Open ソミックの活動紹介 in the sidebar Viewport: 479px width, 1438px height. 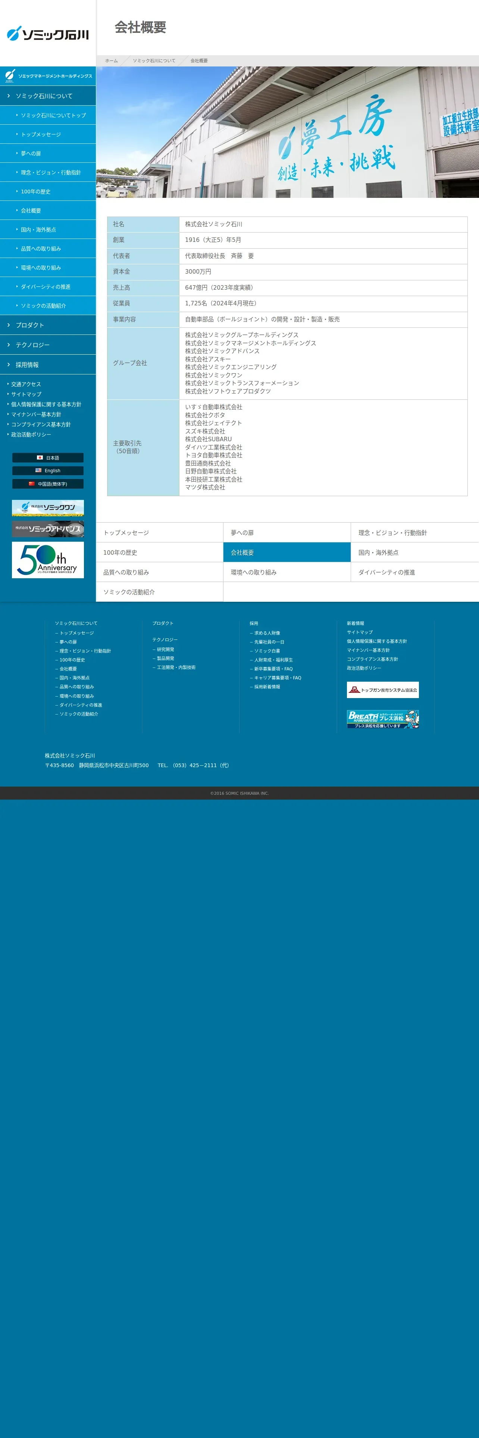(x=48, y=305)
